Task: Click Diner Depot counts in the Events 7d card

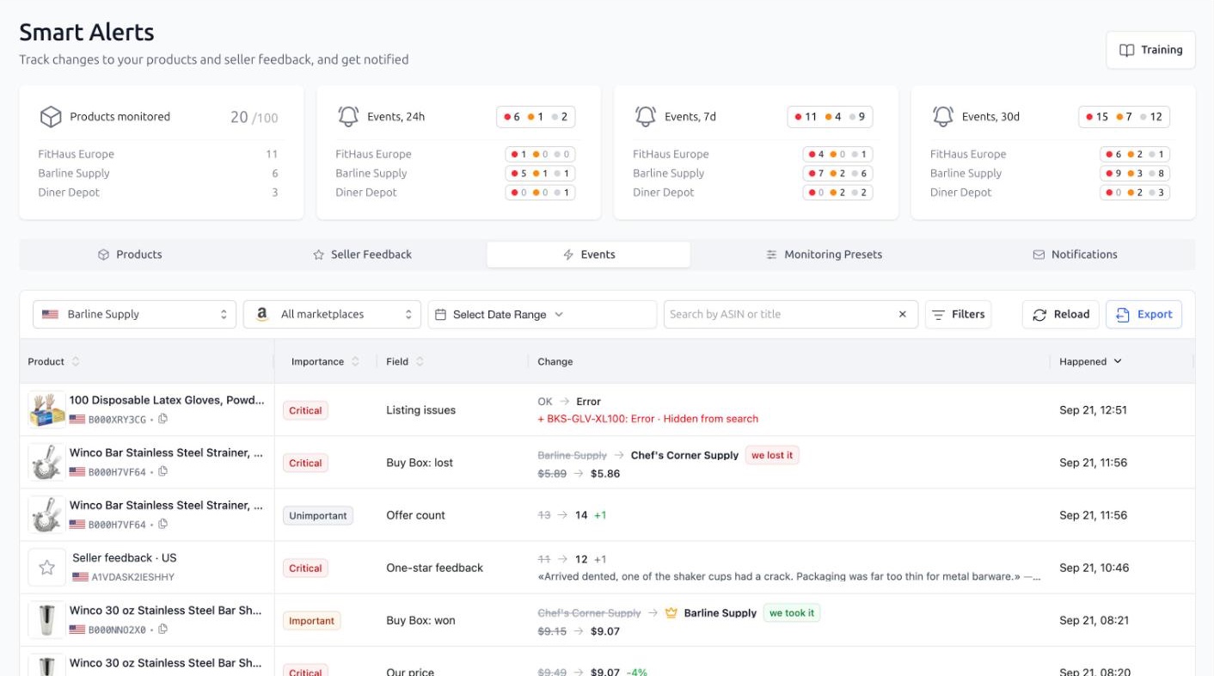Action: [838, 192]
